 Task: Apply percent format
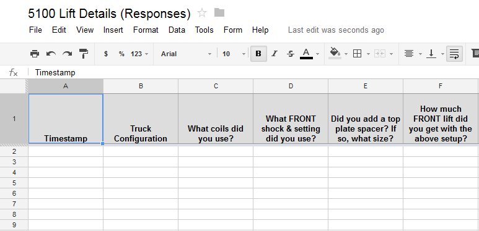click(x=121, y=54)
